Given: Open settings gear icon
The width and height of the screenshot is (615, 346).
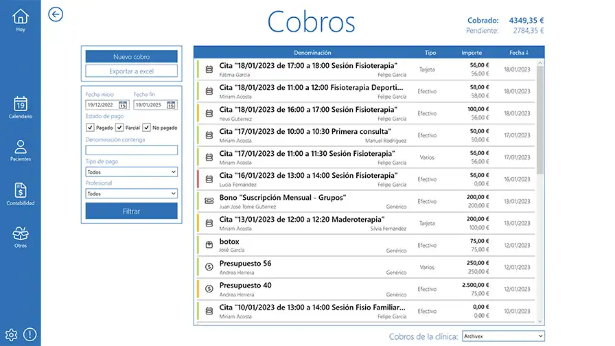Looking at the screenshot, I should [x=11, y=335].
